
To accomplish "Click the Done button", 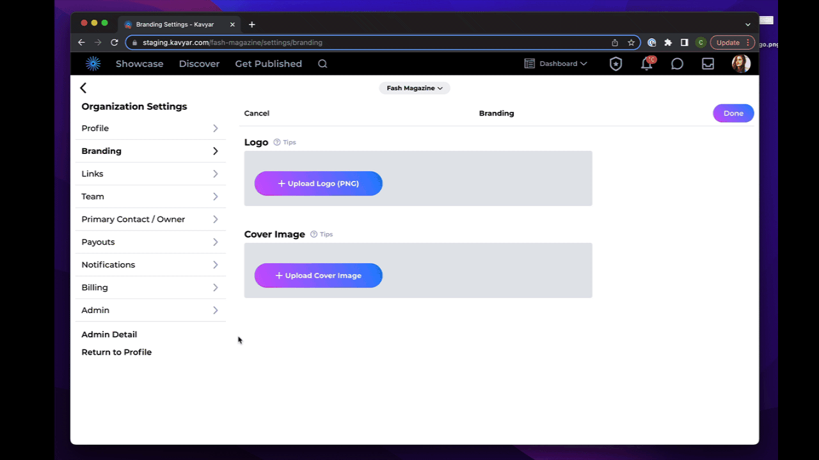I will point(733,113).
